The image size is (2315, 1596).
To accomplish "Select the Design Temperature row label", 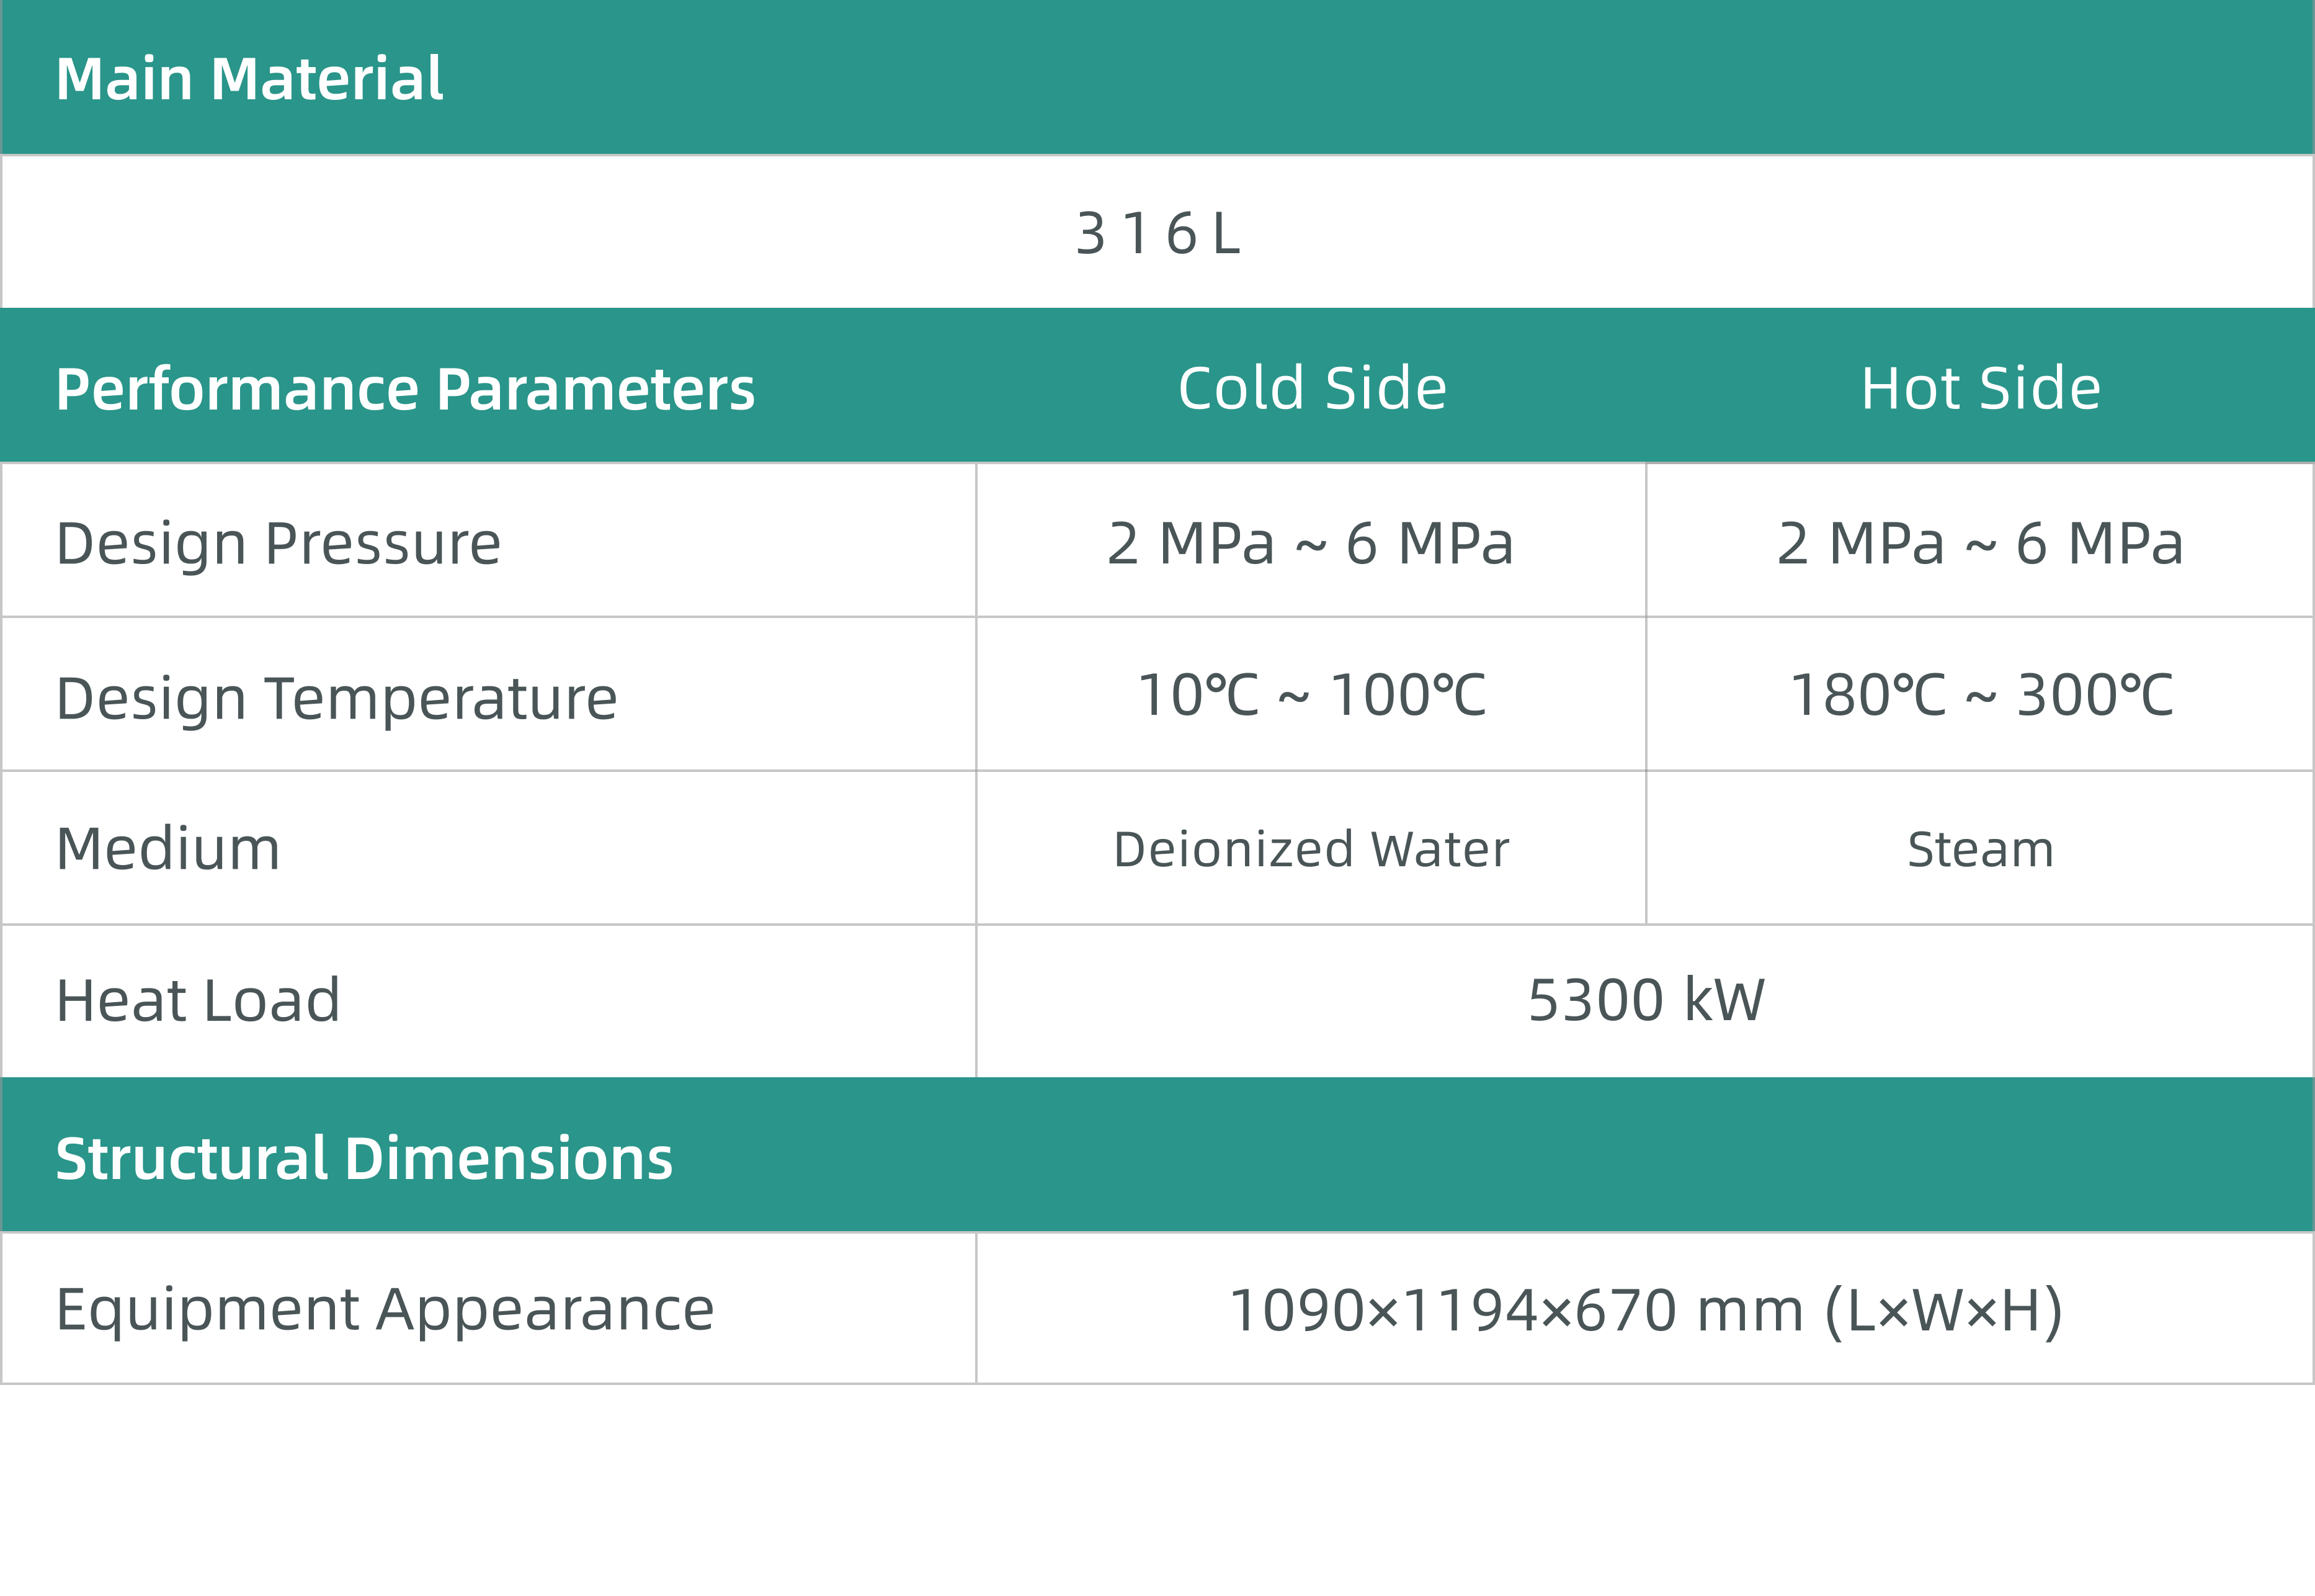I will (x=337, y=698).
